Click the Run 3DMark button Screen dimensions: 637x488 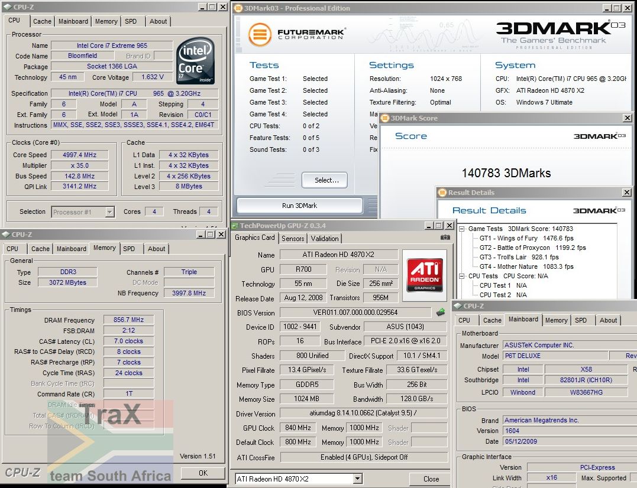(299, 206)
